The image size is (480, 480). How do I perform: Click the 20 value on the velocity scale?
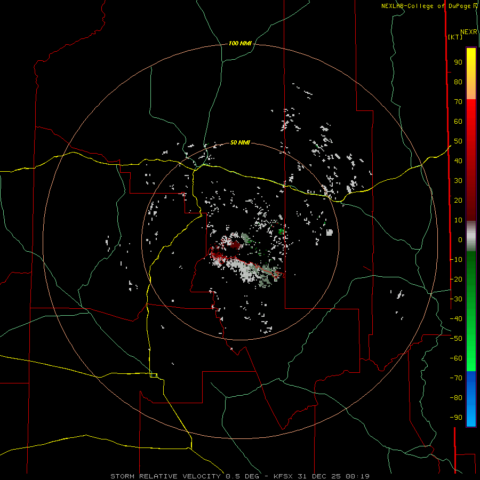tap(458, 201)
